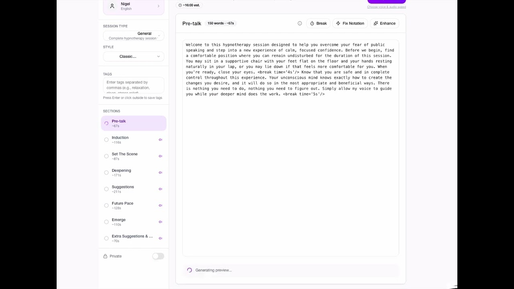The width and height of the screenshot is (514, 289).
Task: Click the sparkle icon in Fix Notation
Action: coord(338,23)
